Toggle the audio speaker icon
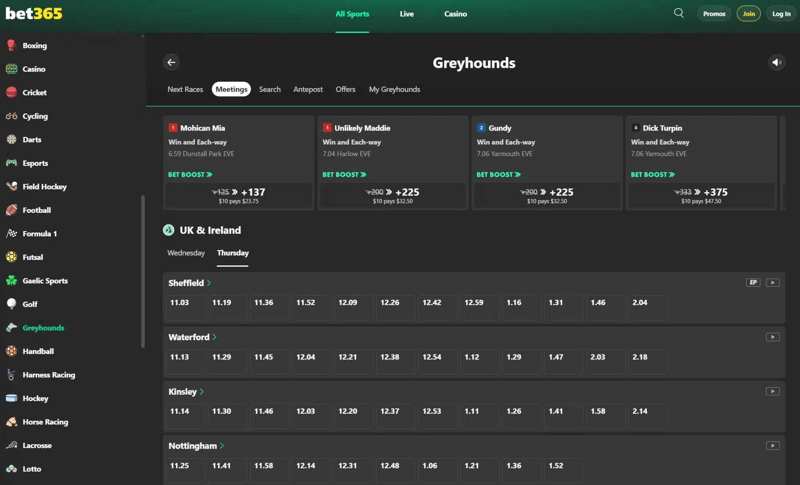The image size is (800, 485). [777, 62]
